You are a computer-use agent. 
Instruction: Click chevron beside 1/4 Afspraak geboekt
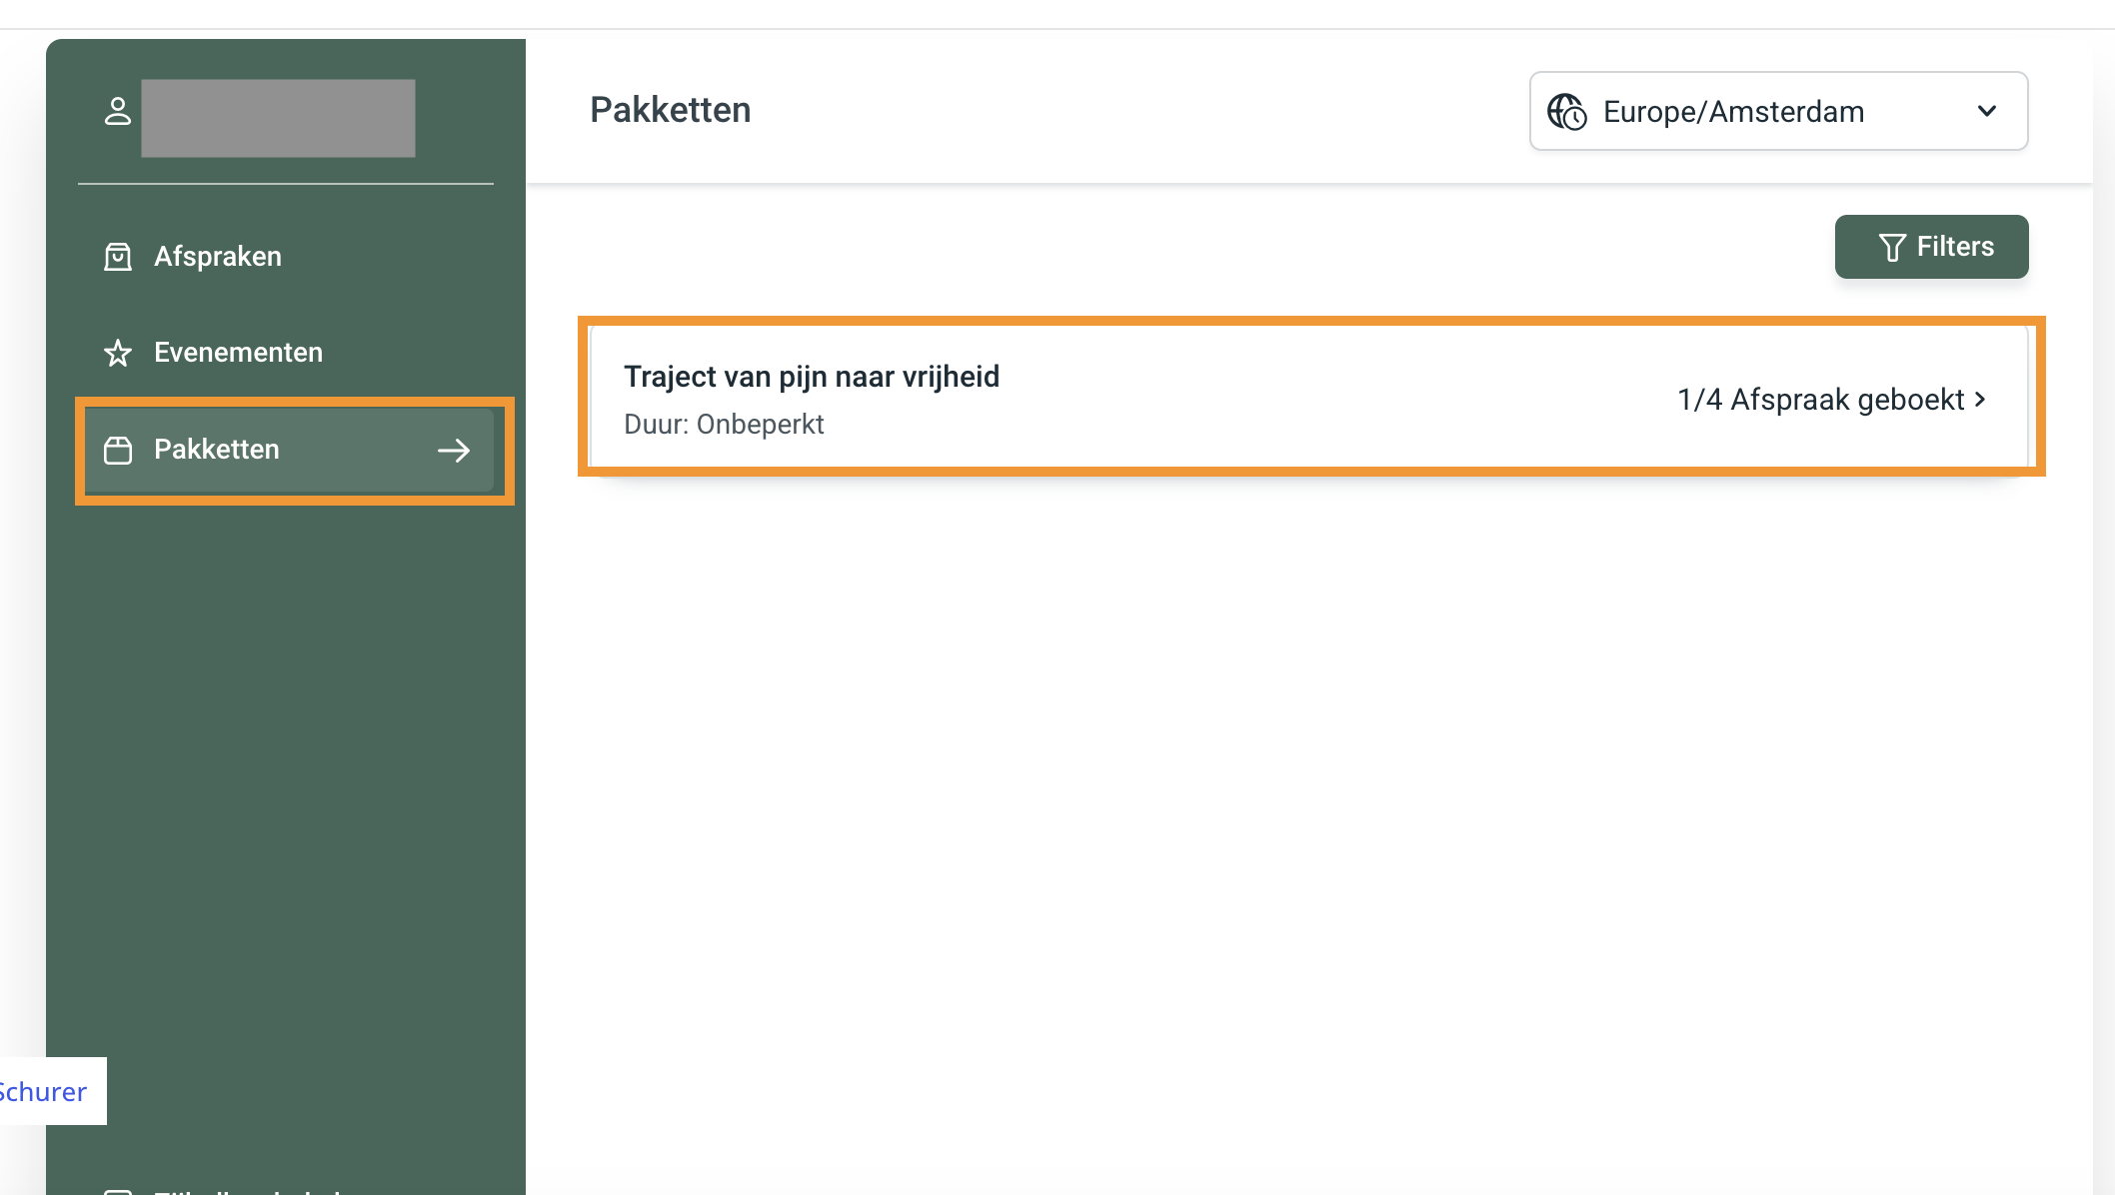(x=1980, y=399)
